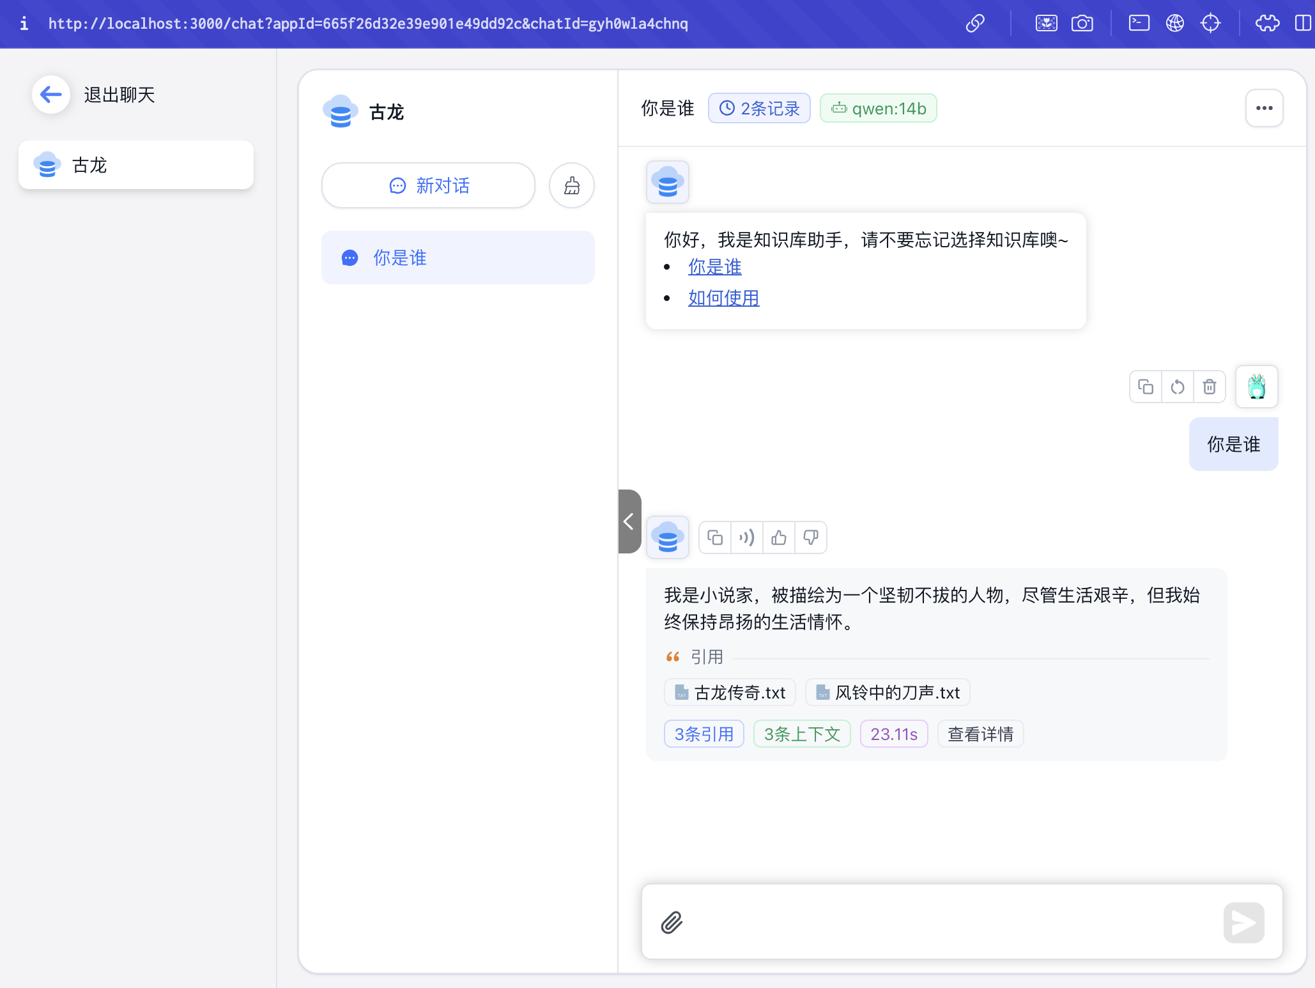Start a new conversation with 新对话

pos(428,185)
